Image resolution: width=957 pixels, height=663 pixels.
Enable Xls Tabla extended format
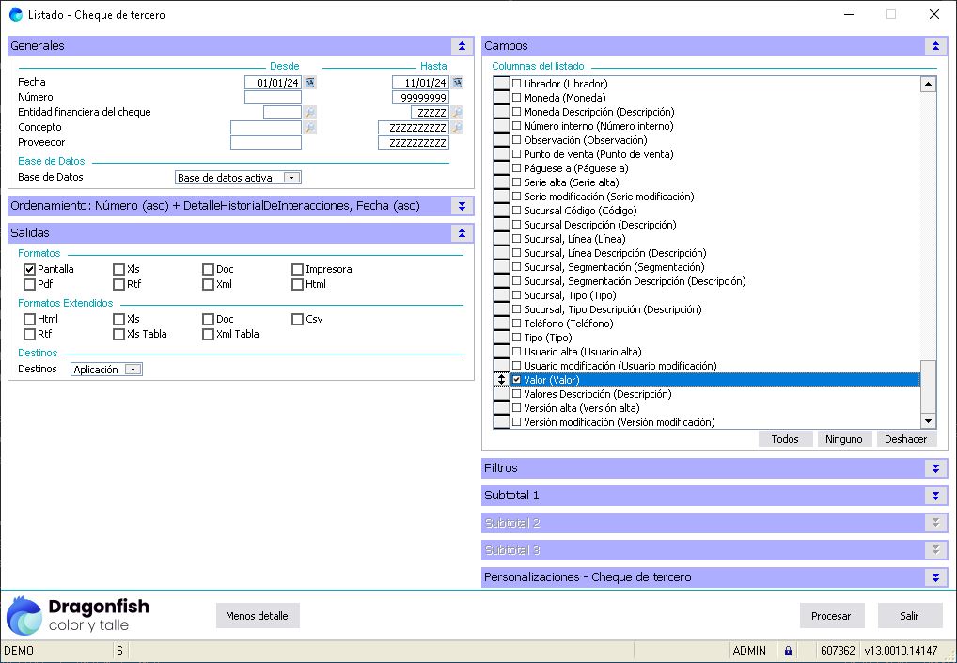tap(118, 335)
